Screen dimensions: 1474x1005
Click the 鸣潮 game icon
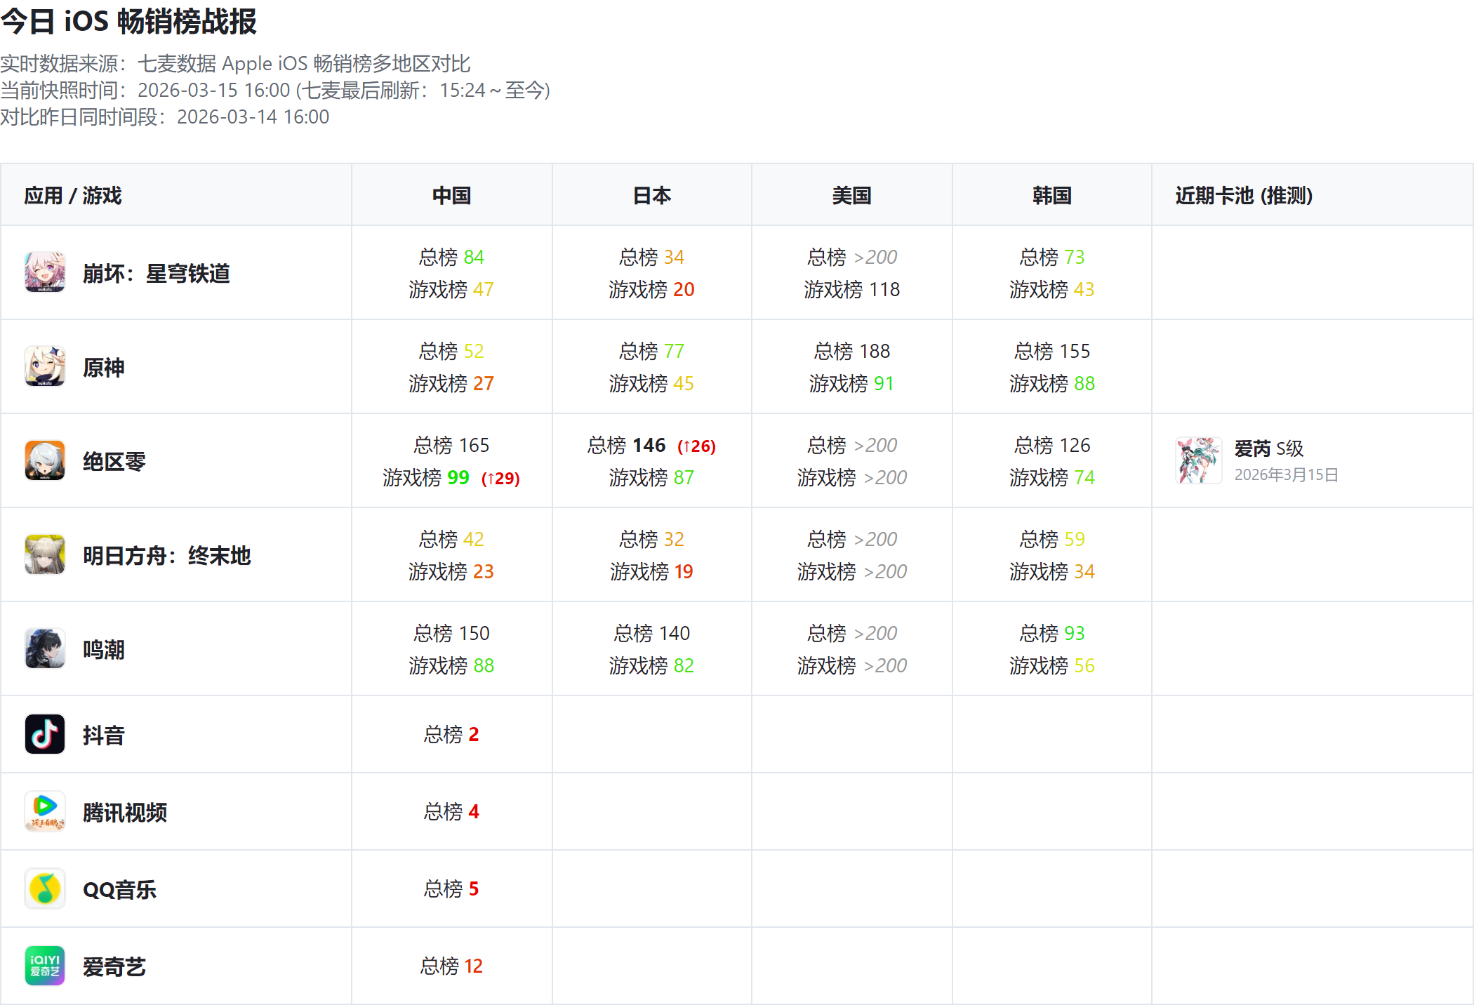pyautogui.click(x=45, y=648)
